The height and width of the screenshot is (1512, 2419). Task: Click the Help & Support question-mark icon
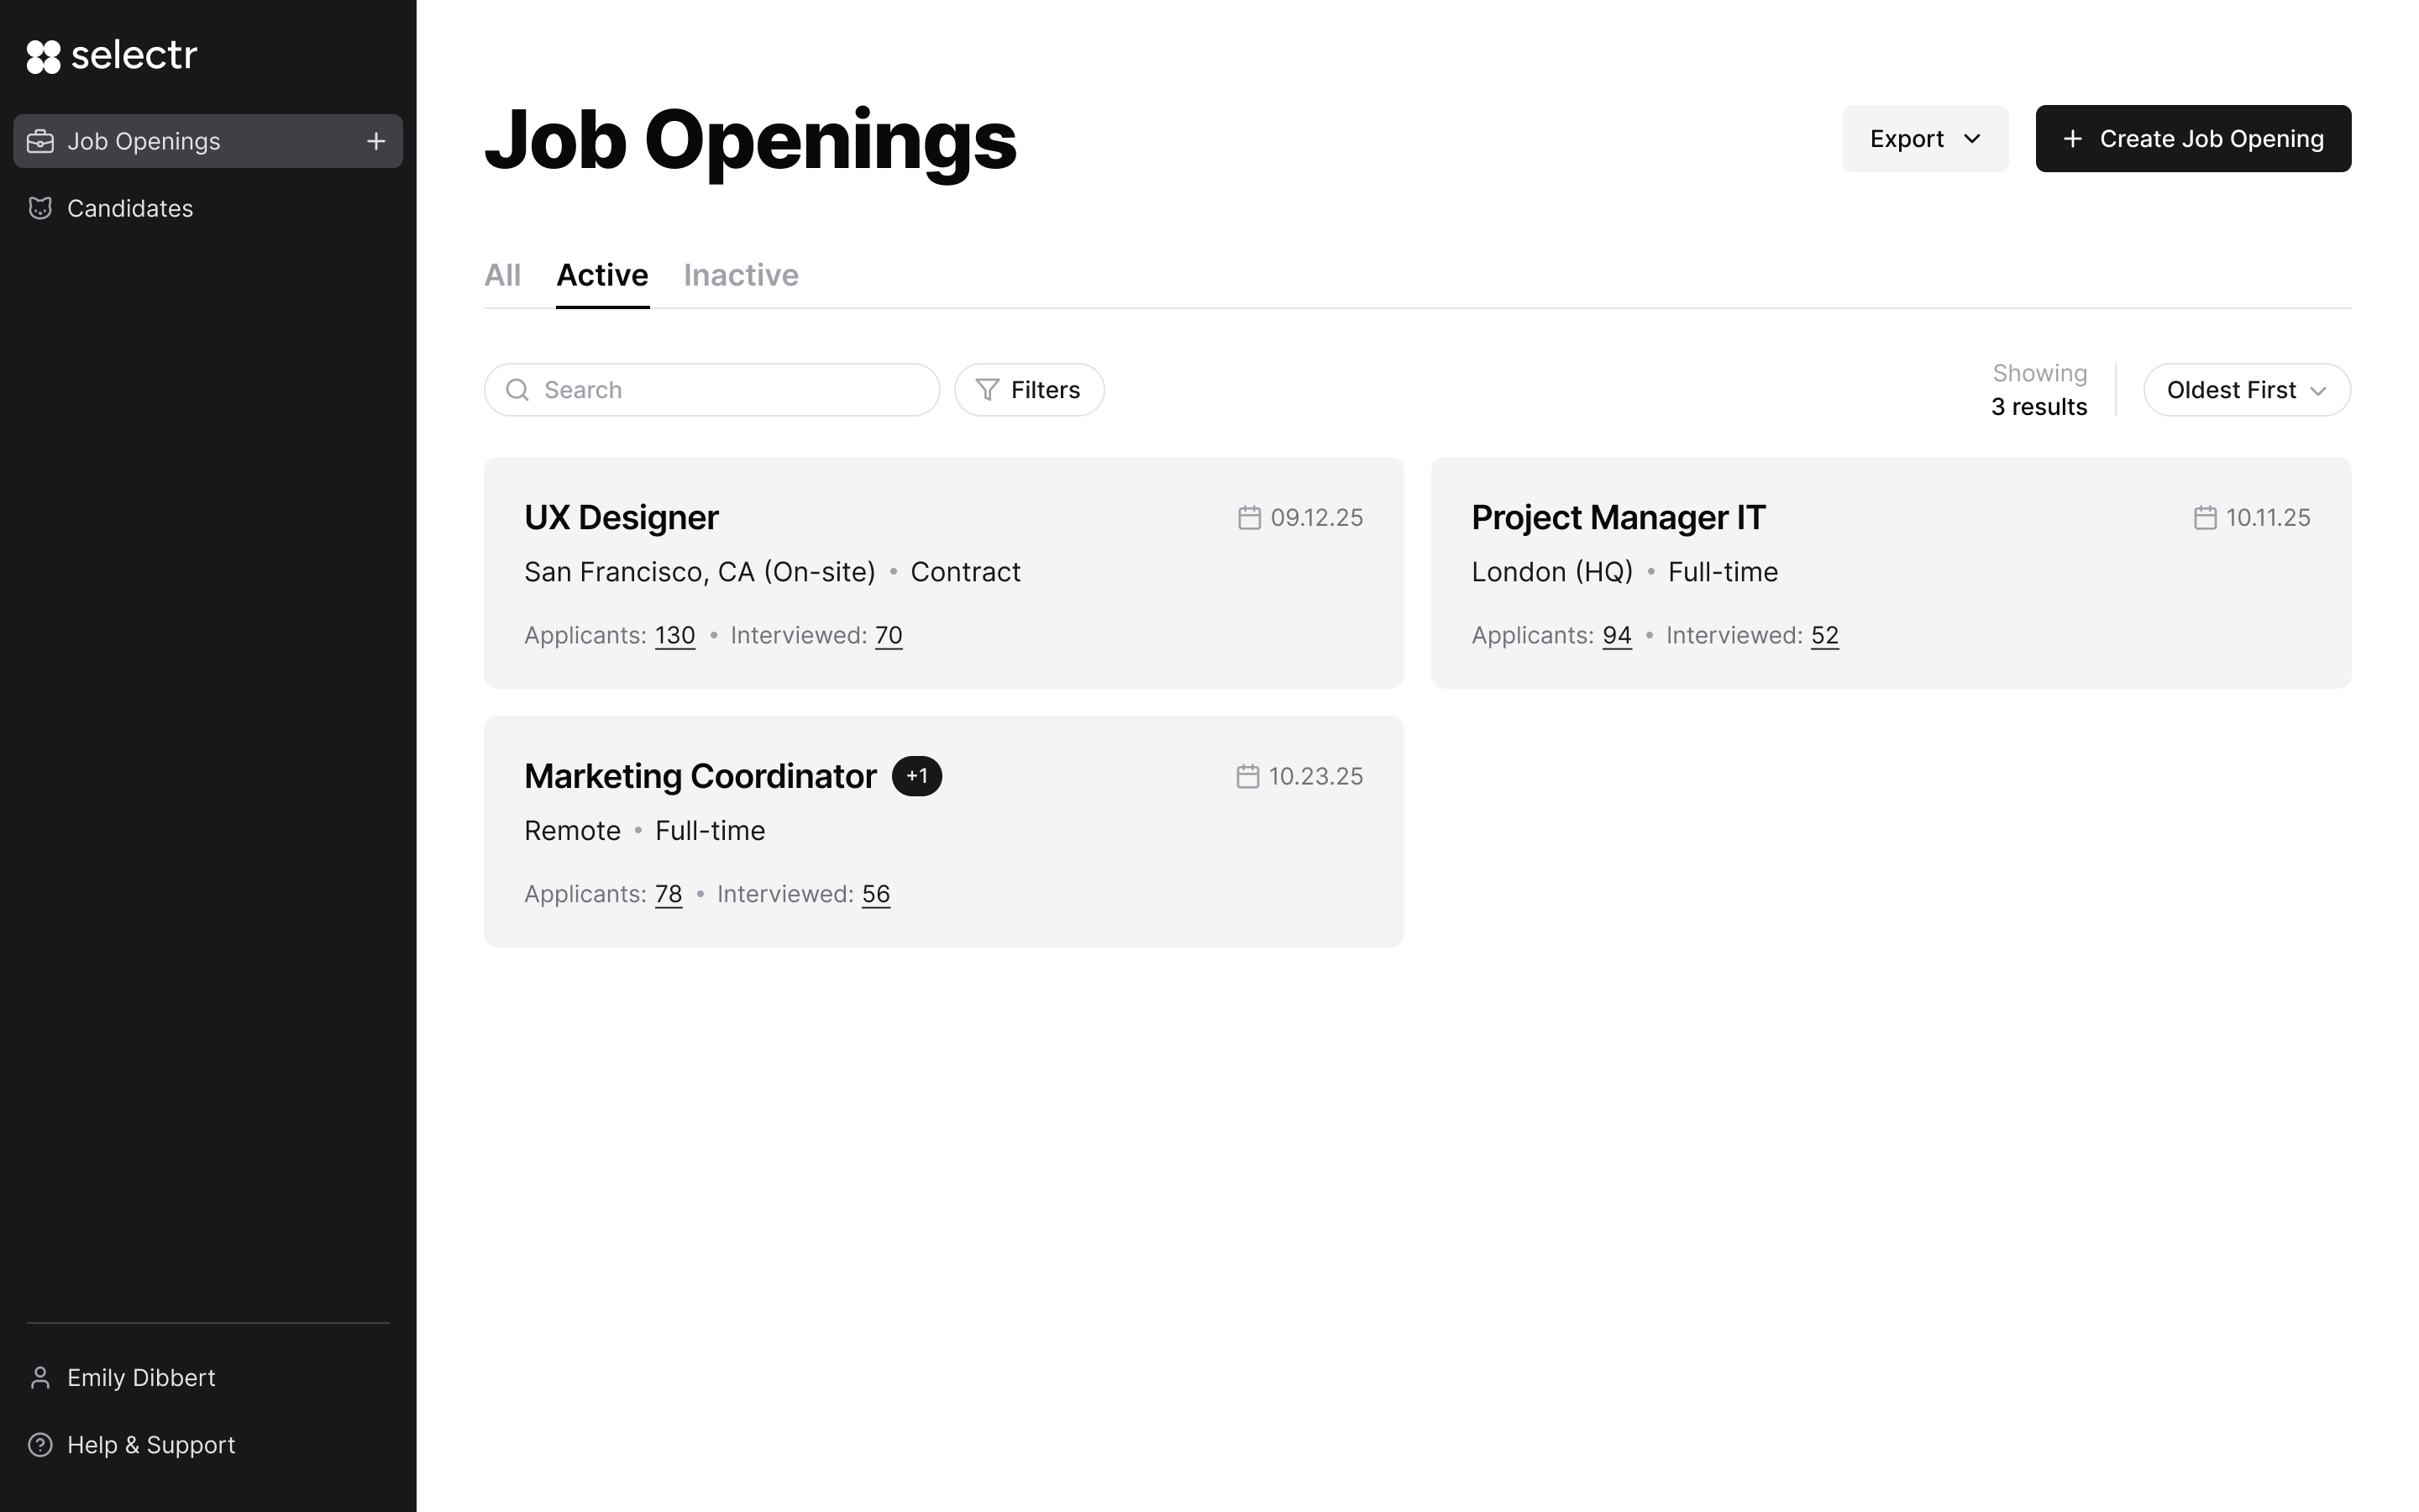tap(40, 1445)
